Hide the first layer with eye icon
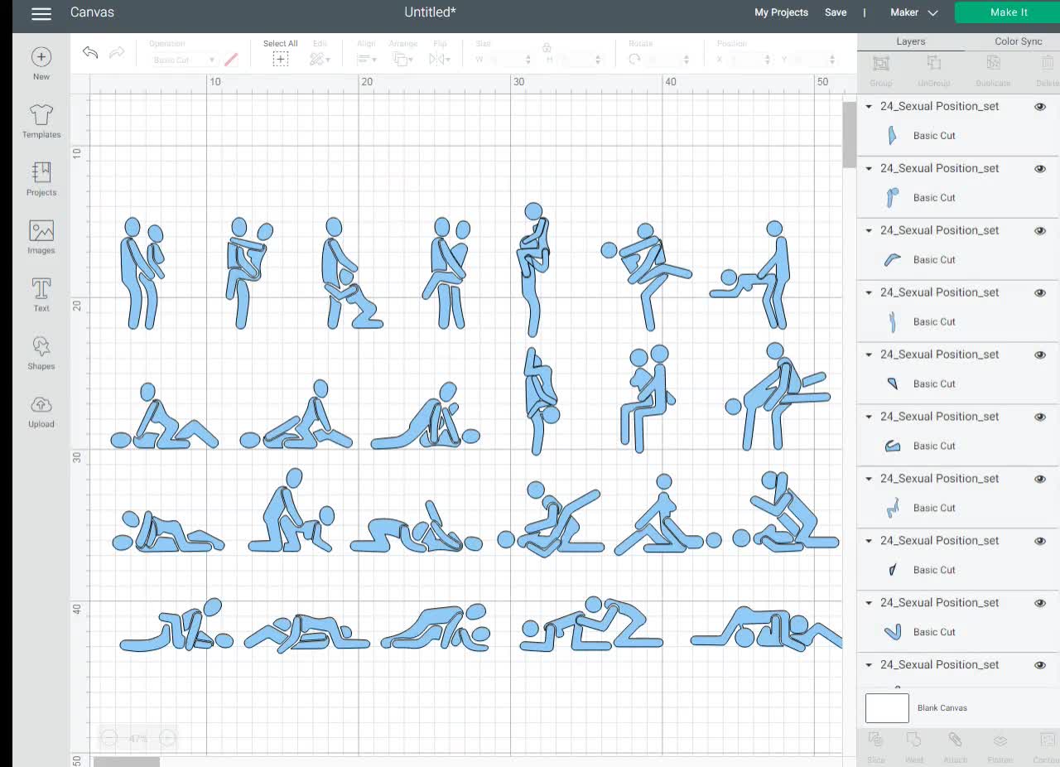 (x=1040, y=107)
